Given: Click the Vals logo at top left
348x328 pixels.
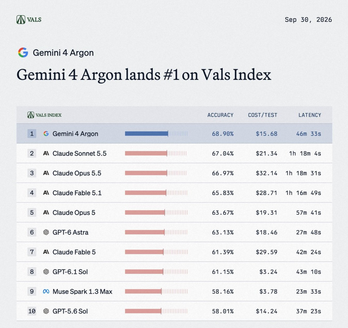Looking at the screenshot, I should [29, 20].
